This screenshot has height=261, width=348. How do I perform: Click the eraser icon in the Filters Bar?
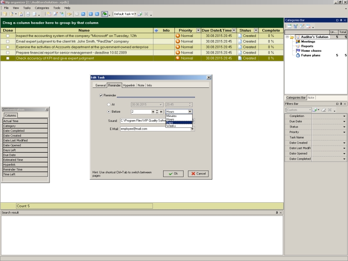tap(323, 110)
